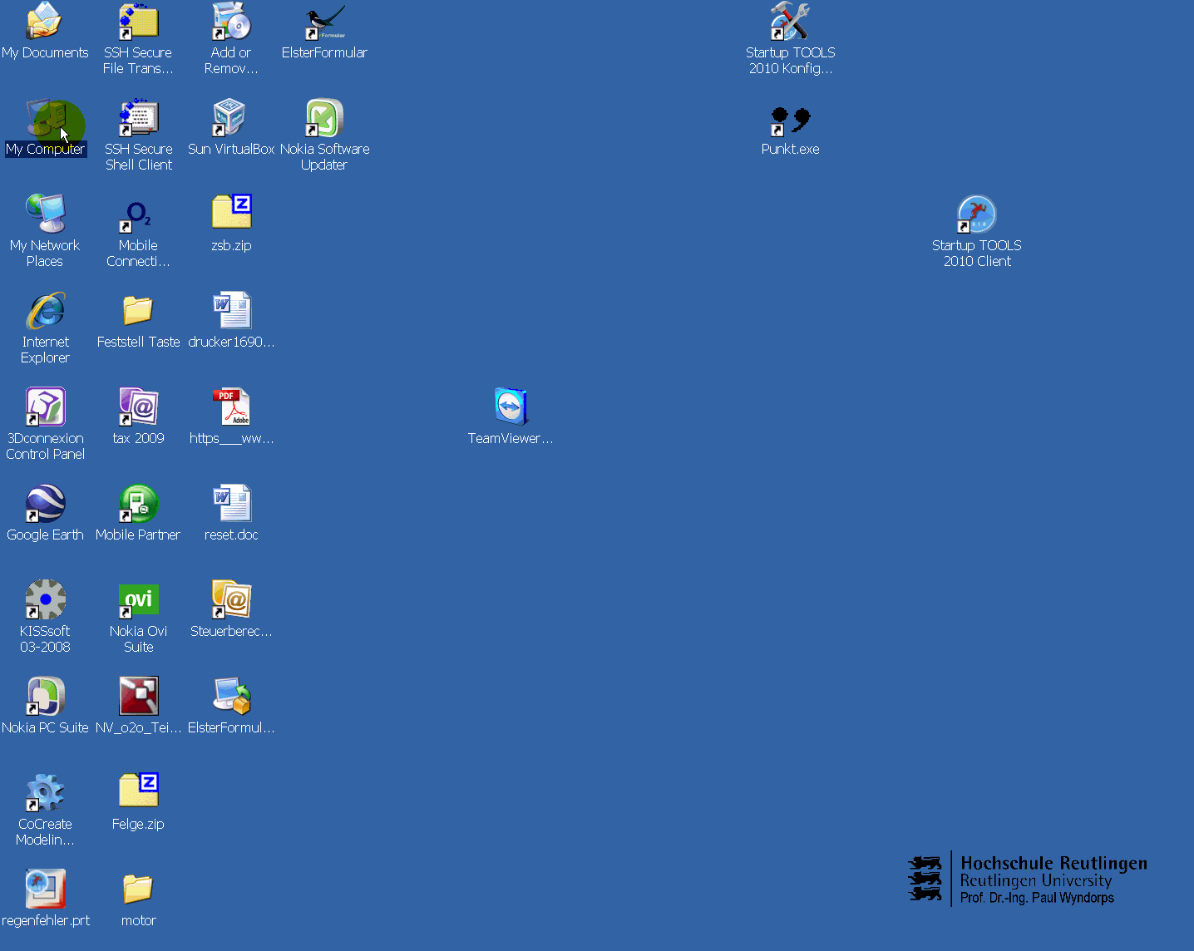Click the https___ww PDF file icon
Screen dimensions: 1194x951
point(231,407)
